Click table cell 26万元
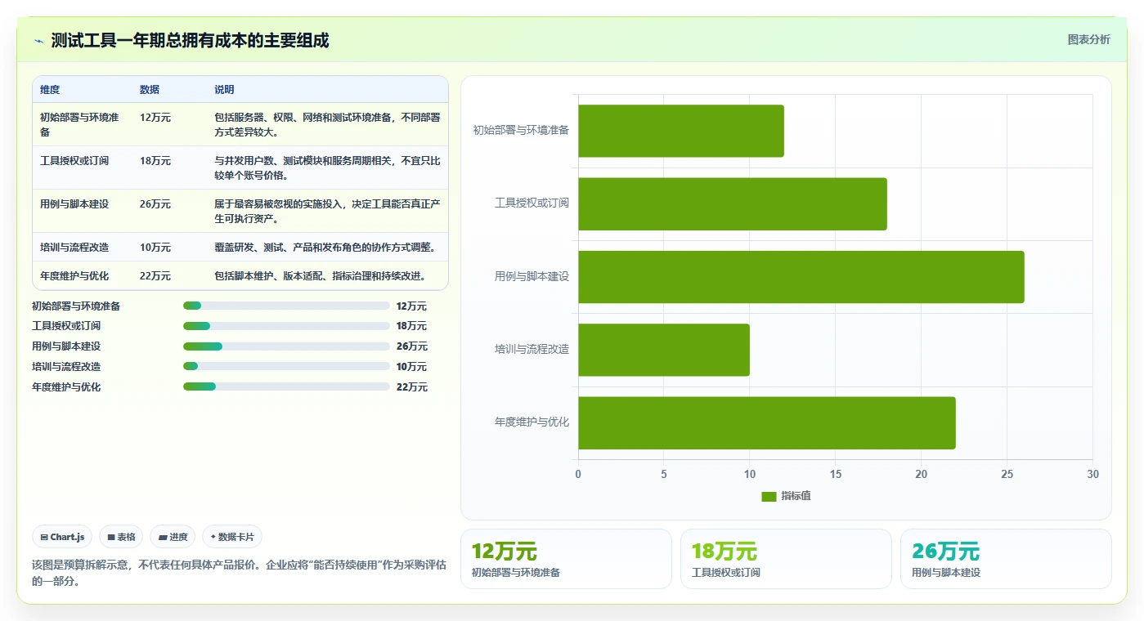Viewport: 1144px width, 621px height. (x=155, y=204)
